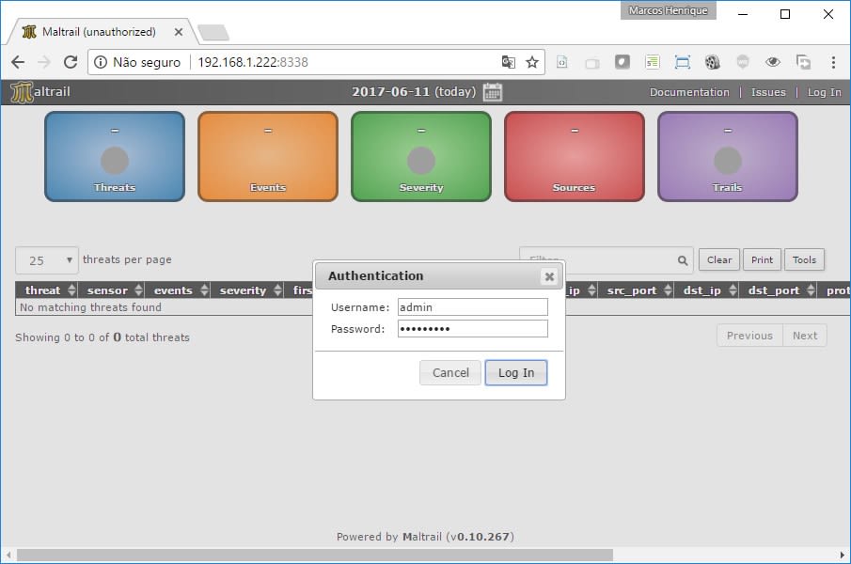Sort table by dst_ip column
The image size is (851, 564).
pos(706,290)
